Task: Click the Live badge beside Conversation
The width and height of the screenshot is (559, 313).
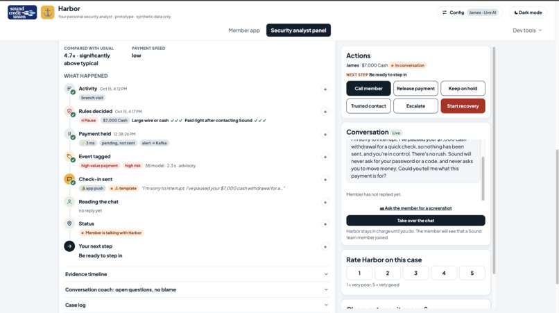Action: click(396, 133)
